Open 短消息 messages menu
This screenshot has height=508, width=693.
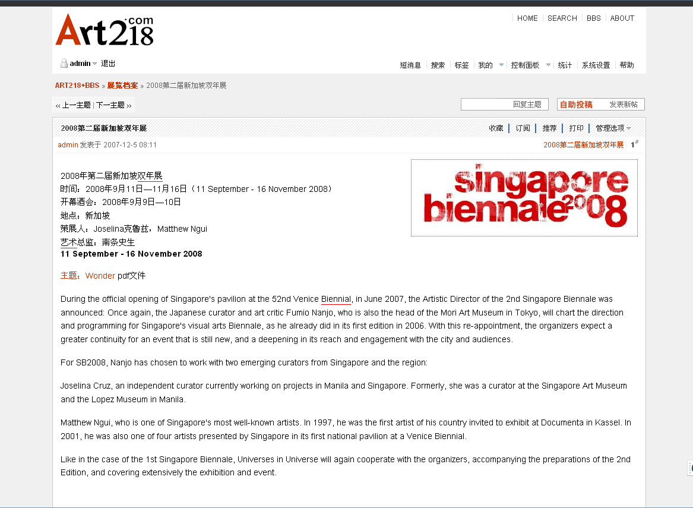[410, 65]
